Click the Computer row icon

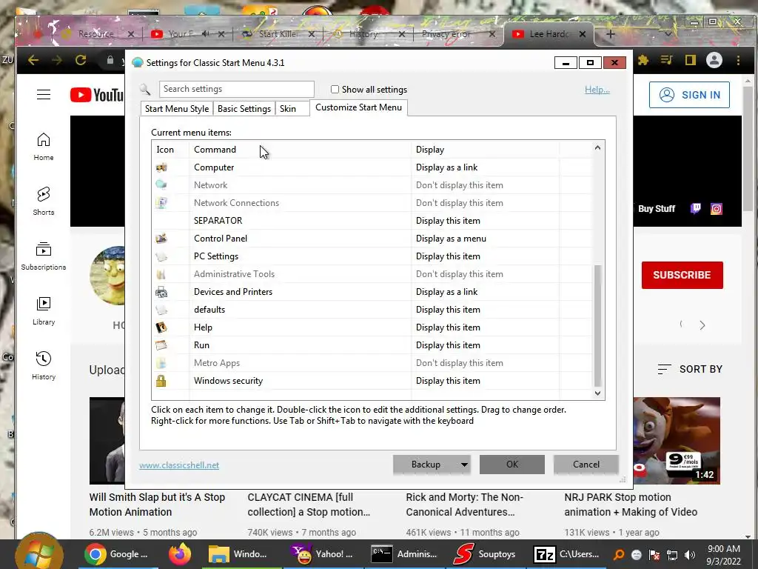coord(161,167)
